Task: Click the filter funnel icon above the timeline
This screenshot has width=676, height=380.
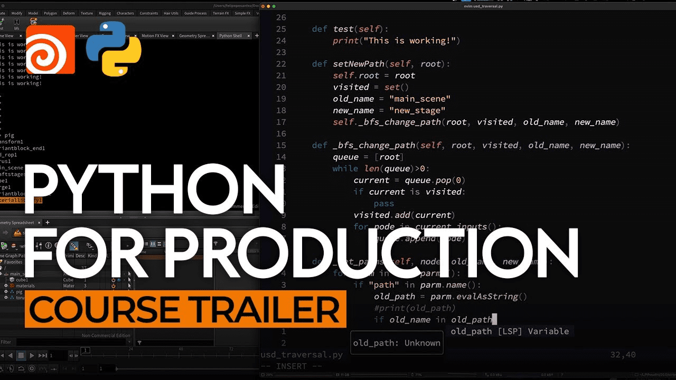Action: pos(139,342)
